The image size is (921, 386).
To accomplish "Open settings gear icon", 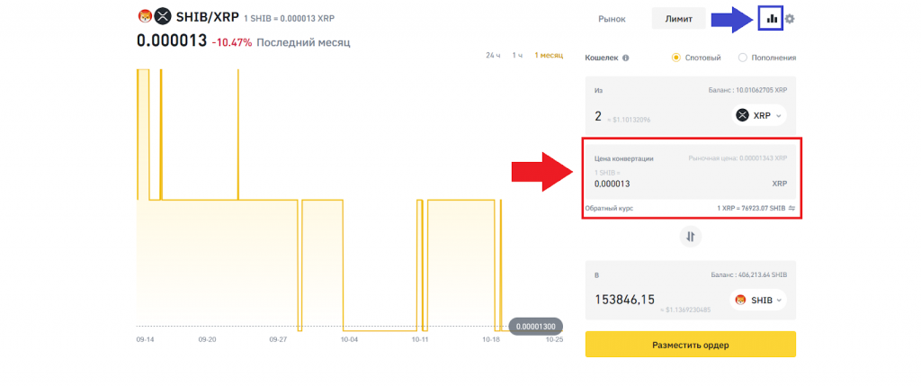I will click(790, 19).
